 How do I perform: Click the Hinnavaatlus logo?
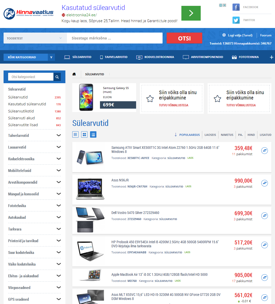pyautogui.click(x=28, y=14)
